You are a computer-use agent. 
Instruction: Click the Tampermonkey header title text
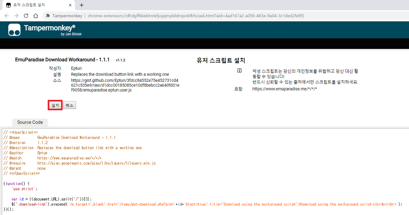pos(49,28)
